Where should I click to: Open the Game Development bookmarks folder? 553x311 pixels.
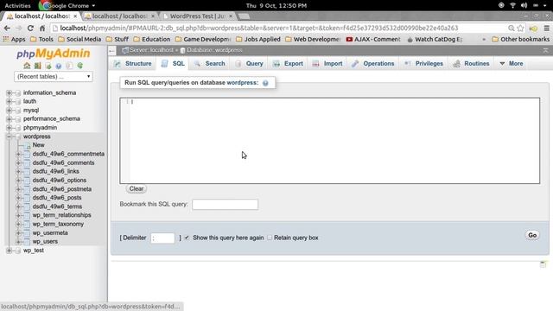click(x=203, y=39)
